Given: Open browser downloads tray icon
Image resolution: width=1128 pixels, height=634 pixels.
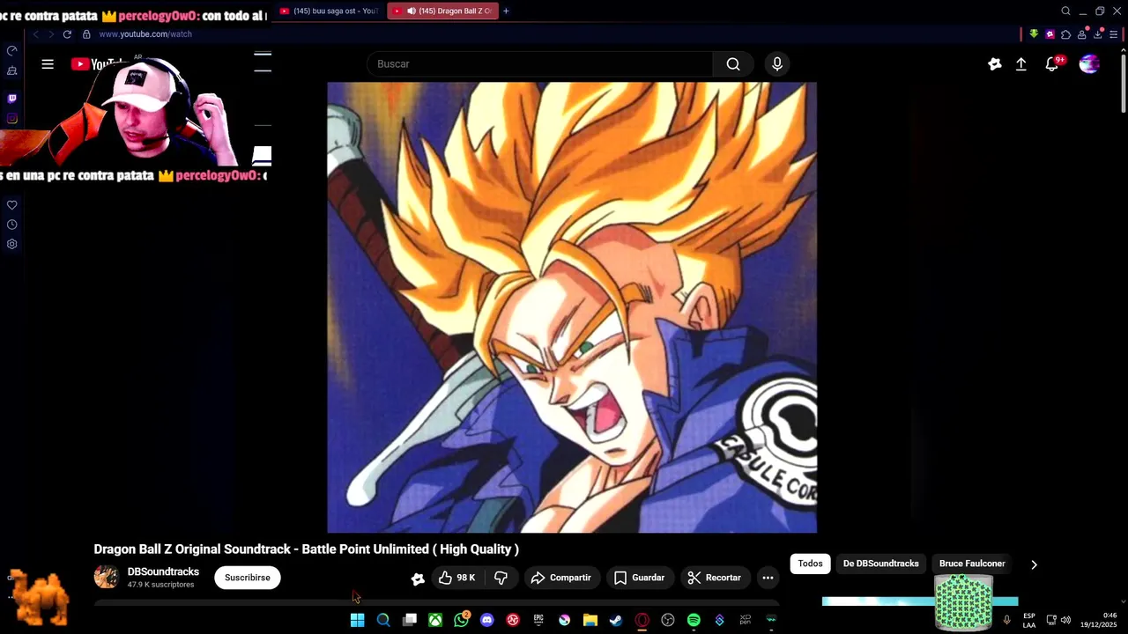Looking at the screenshot, I should point(1098,34).
